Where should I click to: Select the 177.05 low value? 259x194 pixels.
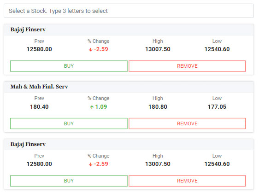point(217,107)
